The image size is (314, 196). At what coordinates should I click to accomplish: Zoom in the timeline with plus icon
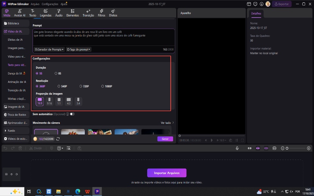pyautogui.click(x=309, y=149)
